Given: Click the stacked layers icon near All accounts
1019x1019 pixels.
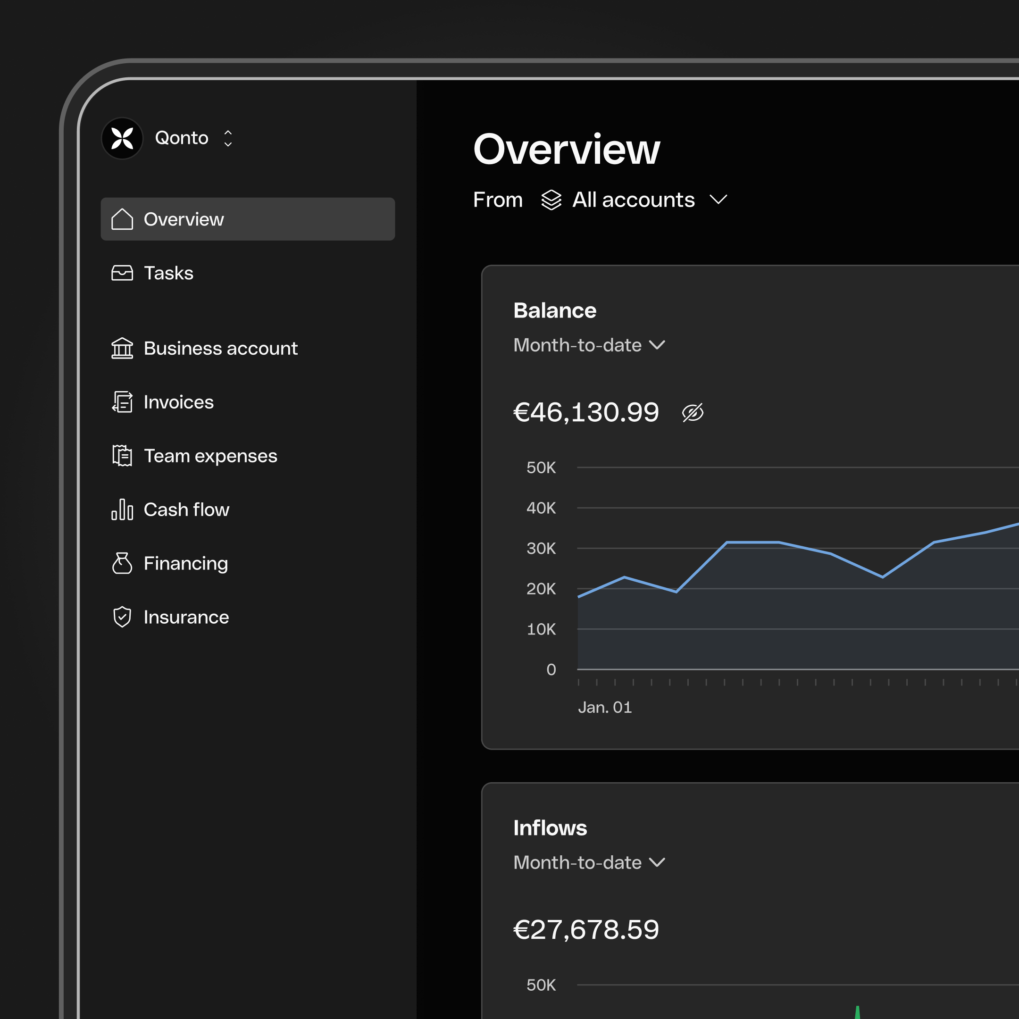Looking at the screenshot, I should (x=551, y=200).
